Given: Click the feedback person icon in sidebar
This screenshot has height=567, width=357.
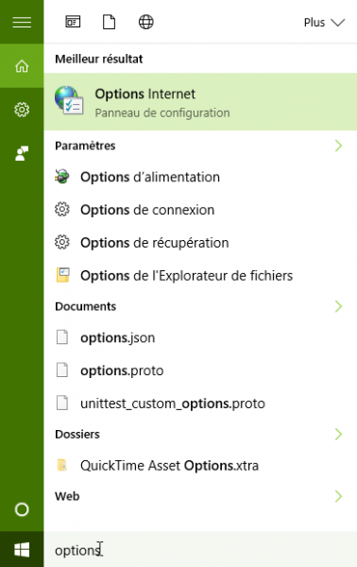Looking at the screenshot, I should click(22, 153).
